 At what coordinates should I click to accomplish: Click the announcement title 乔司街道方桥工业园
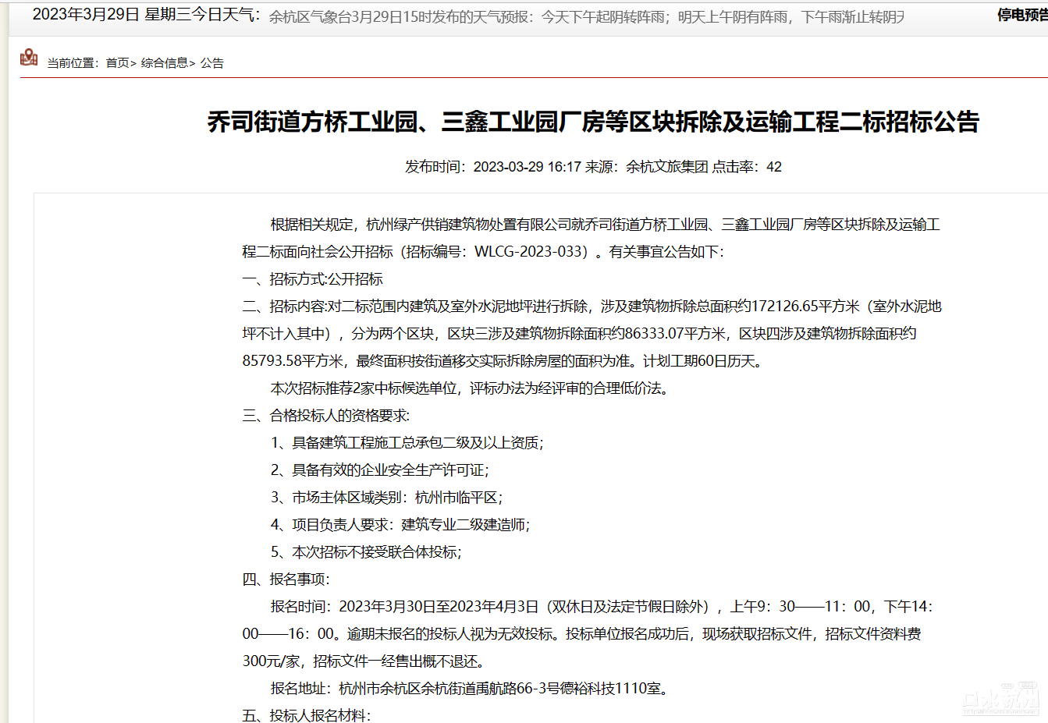click(593, 122)
